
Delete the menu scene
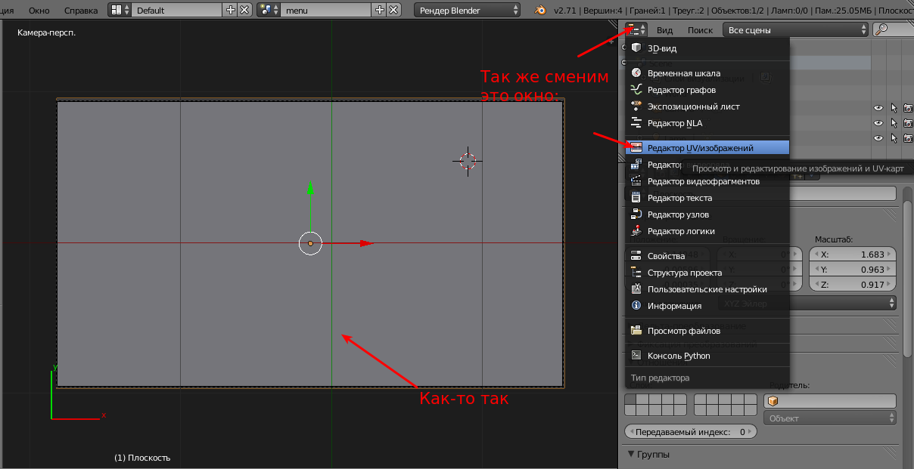pyautogui.click(x=393, y=11)
